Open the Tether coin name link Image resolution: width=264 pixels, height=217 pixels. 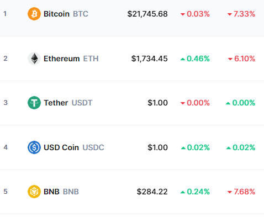tap(56, 103)
